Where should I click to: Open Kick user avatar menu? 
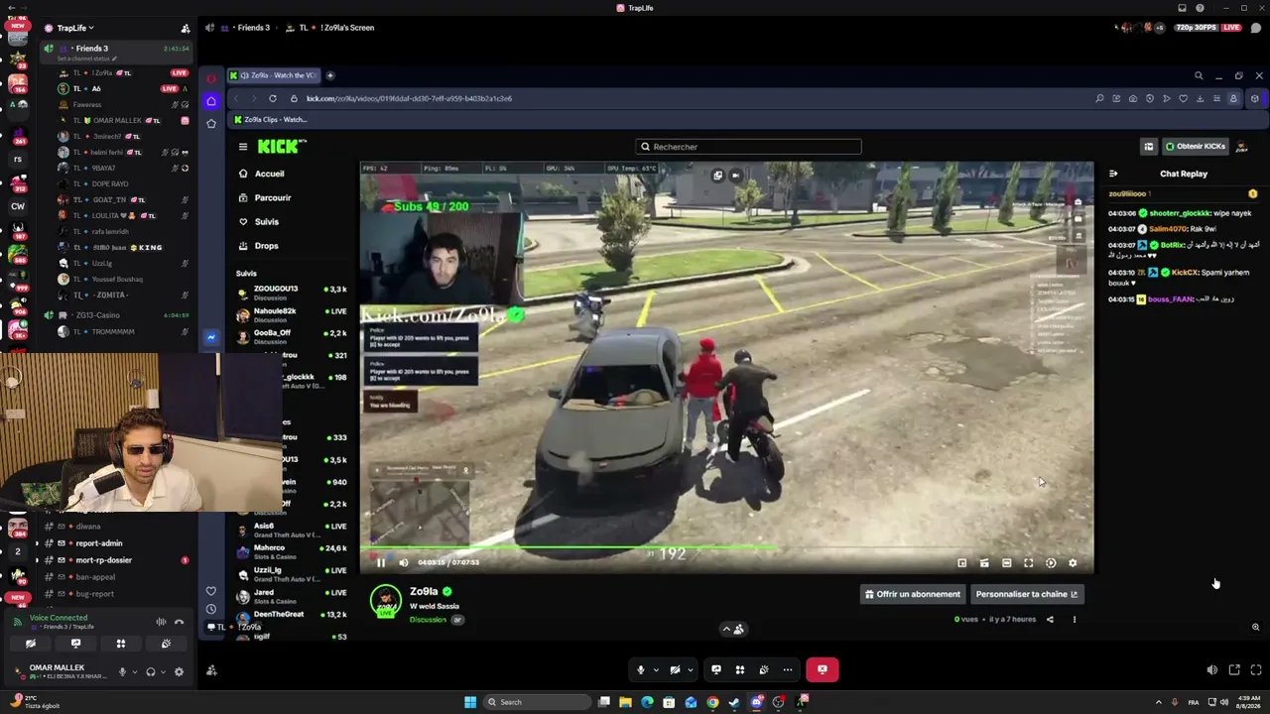tap(1242, 147)
